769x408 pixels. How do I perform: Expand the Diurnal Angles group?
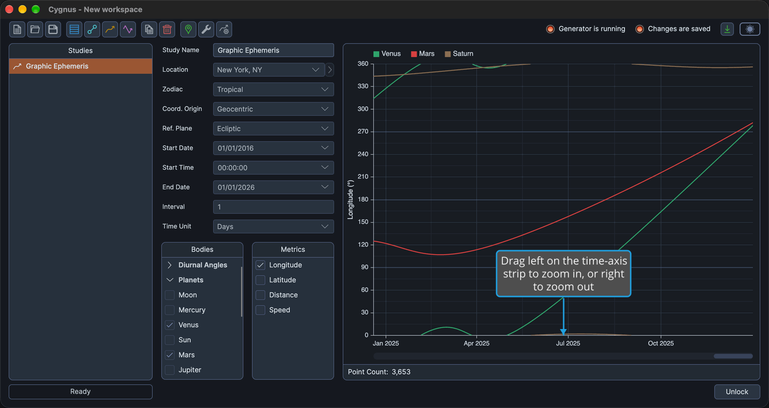click(170, 265)
